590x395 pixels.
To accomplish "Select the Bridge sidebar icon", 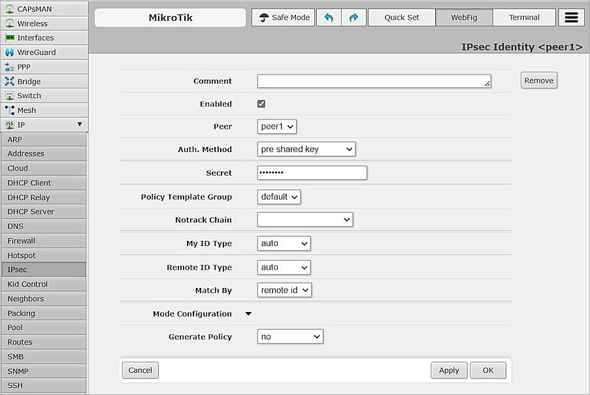I will [10, 82].
